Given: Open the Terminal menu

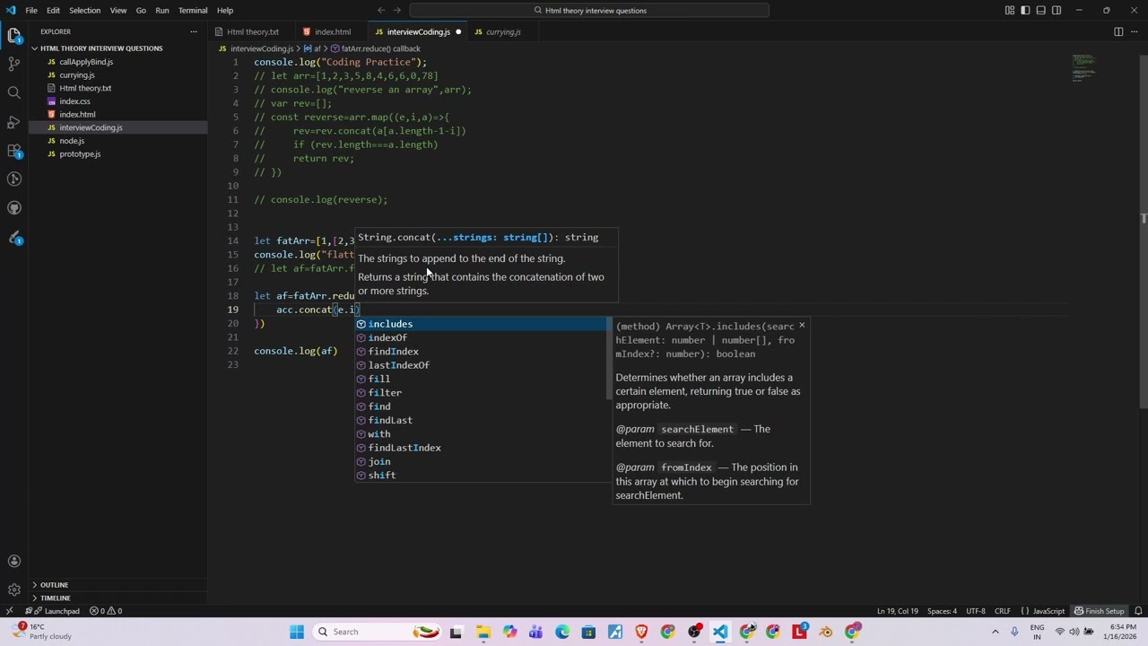Looking at the screenshot, I should [x=193, y=10].
